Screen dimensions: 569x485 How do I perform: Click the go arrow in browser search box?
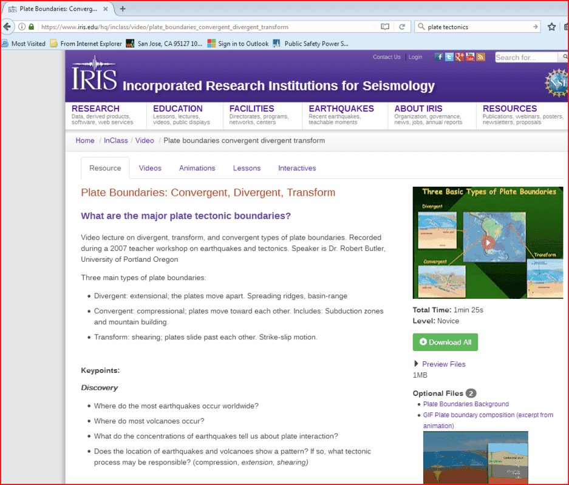(535, 27)
